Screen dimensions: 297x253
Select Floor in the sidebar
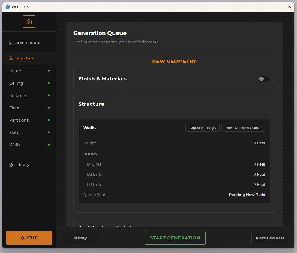[29, 108]
